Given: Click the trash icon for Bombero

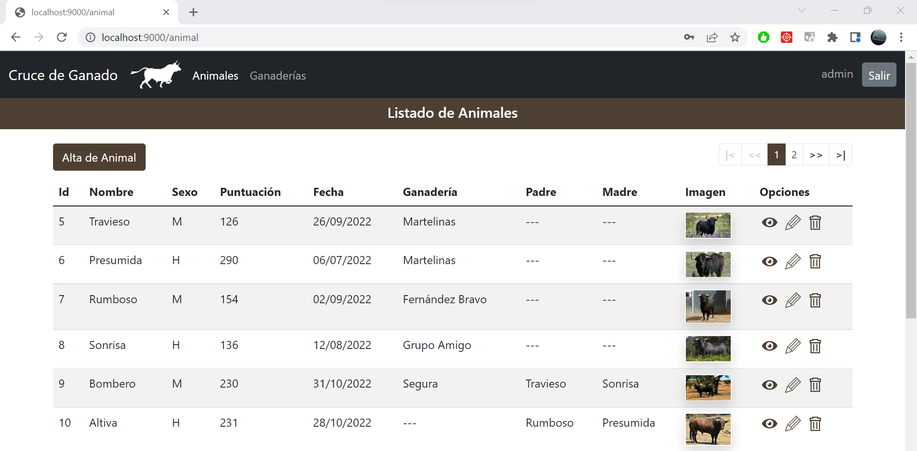Looking at the screenshot, I should coord(815,385).
